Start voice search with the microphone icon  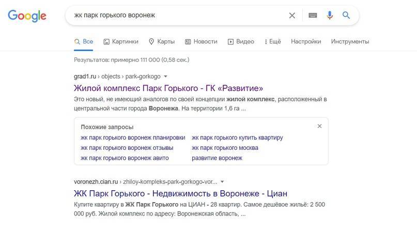coord(330,16)
